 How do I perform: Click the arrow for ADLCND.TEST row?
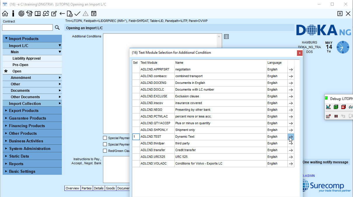[291, 137]
